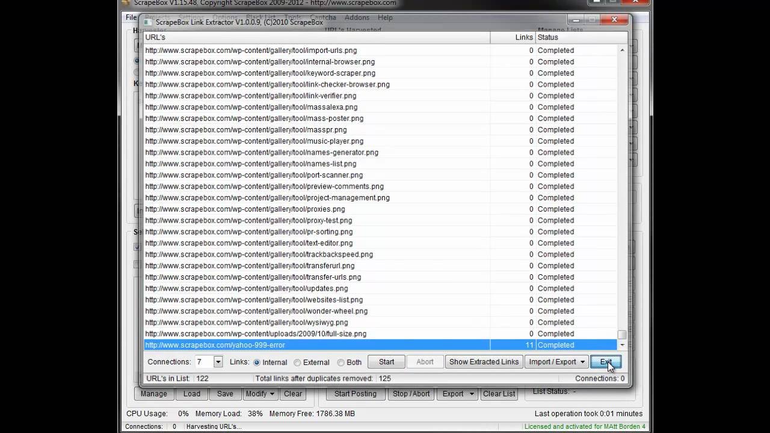Image resolution: width=770 pixels, height=433 pixels.
Task: Select the yahoo-999-error URL row
Action: 380,345
